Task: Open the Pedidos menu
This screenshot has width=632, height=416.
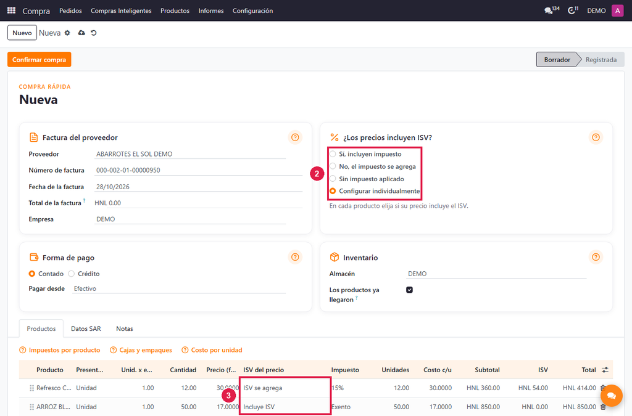Action: pyautogui.click(x=70, y=11)
